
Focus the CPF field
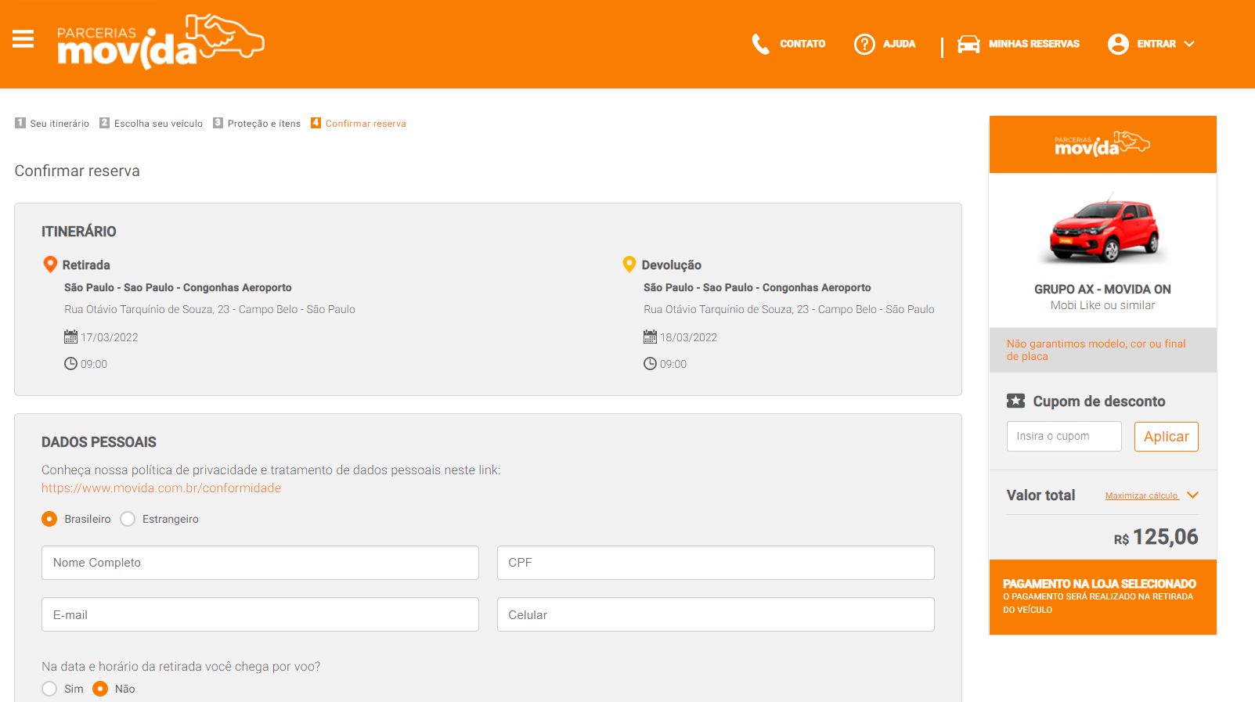point(716,563)
